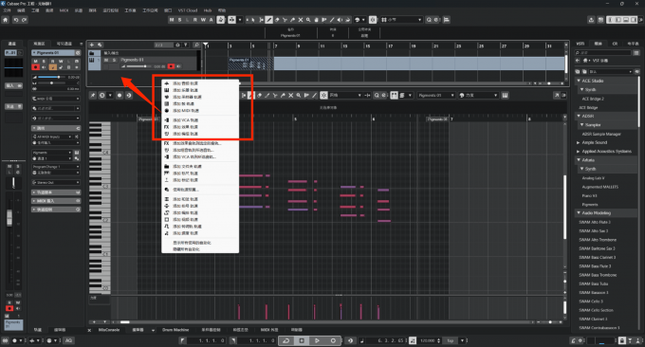Click the Instrument track piano icon on Pigments 01
The image size is (645, 347).
(92, 60)
